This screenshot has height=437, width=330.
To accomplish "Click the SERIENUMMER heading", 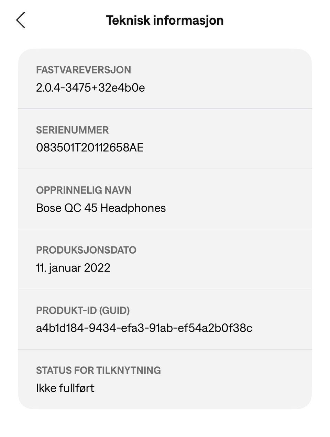I will point(72,130).
